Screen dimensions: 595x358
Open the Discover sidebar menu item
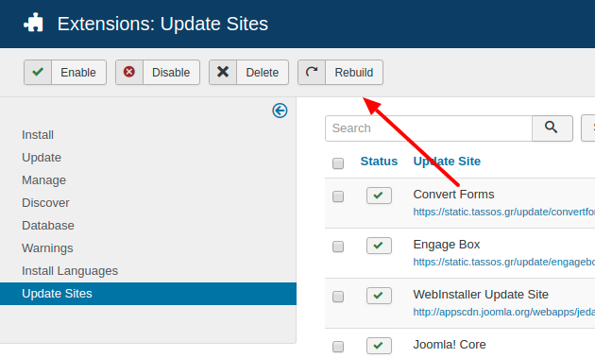pyautogui.click(x=45, y=203)
